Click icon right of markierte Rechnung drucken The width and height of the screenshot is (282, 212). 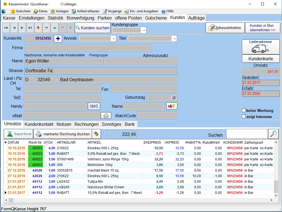pyautogui.click(x=96, y=134)
